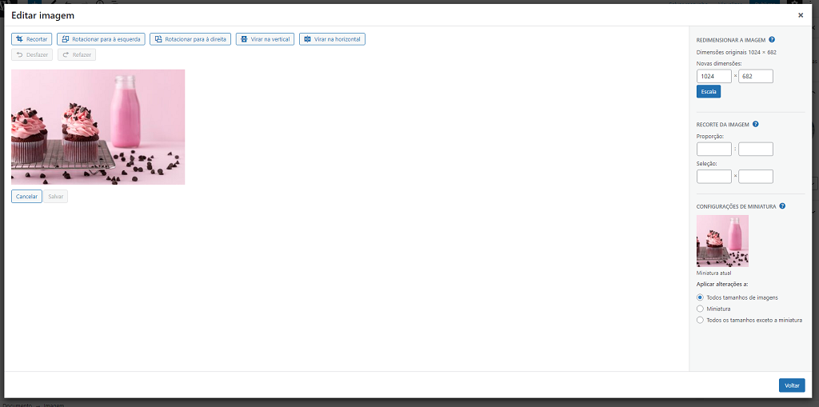Flip image using Virar na vertical
Image resolution: width=819 pixels, height=407 pixels.
coord(265,39)
